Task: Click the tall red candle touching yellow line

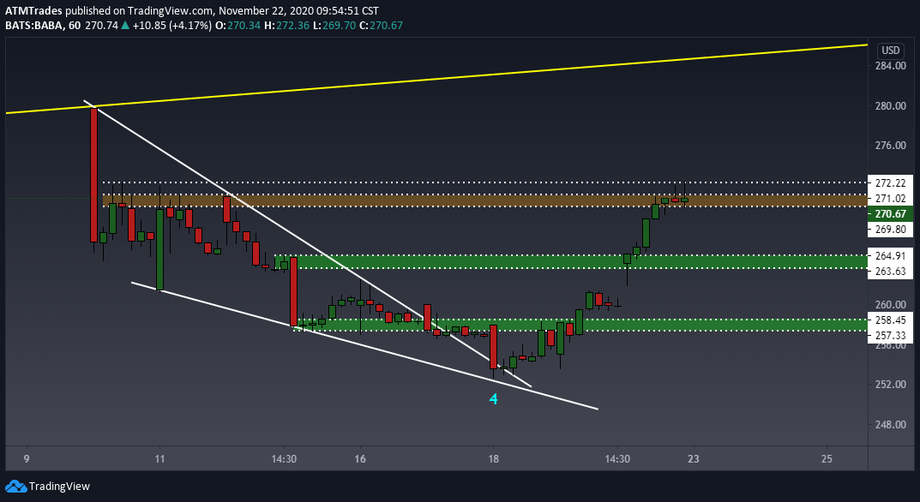Action: (93, 175)
